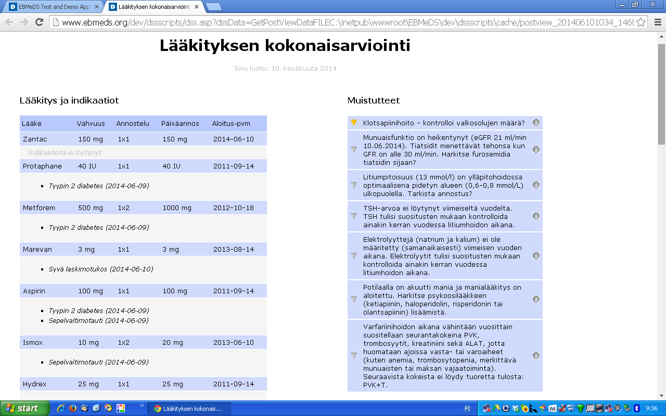Click Vahvuus column header
This screenshot has width=666, height=416.
(91, 124)
